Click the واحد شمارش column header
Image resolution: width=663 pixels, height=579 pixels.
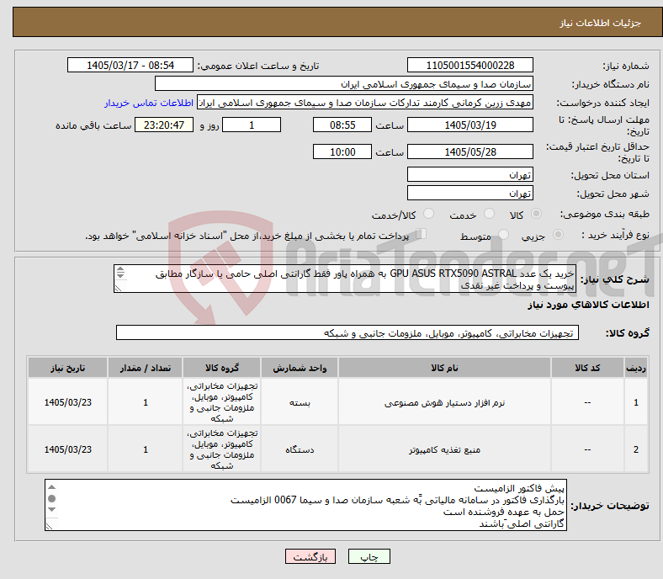click(x=300, y=368)
